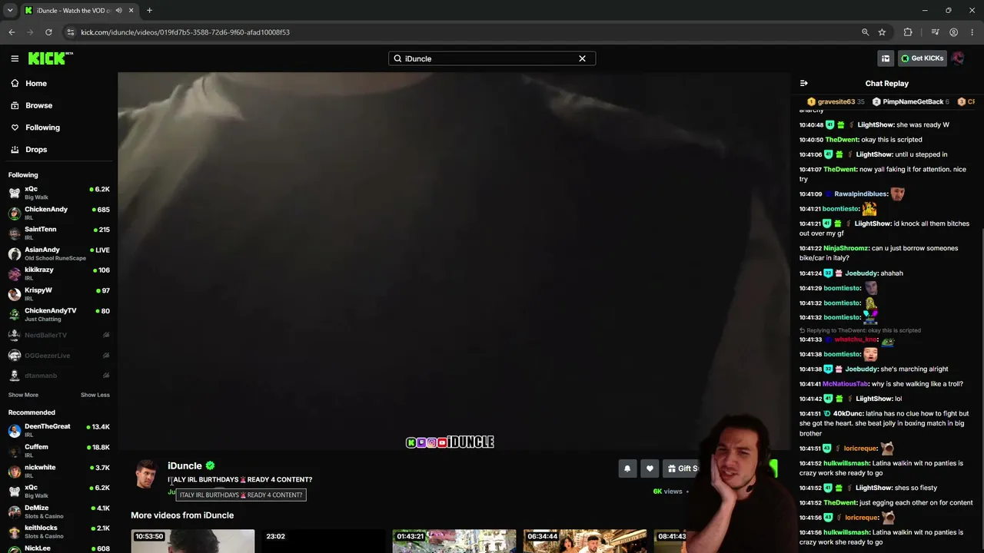Open DeenTheGreat recommended channel

(58, 430)
